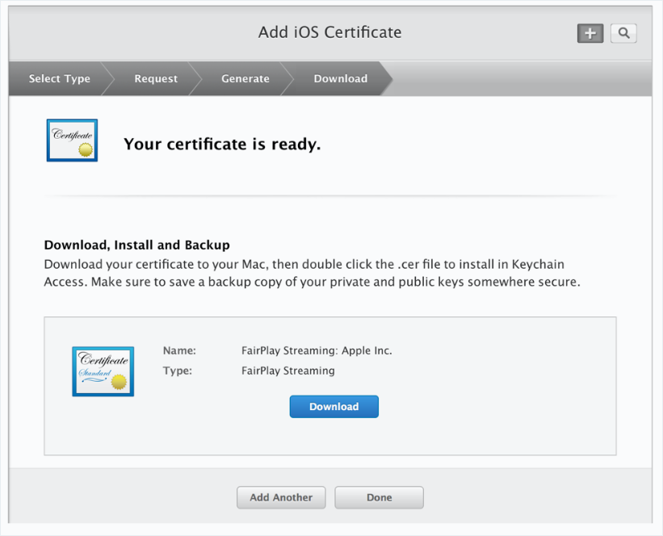Screen dimensions: 663x536
Task: Click the 'Add iOS Certificate' title
Action: 329,32
